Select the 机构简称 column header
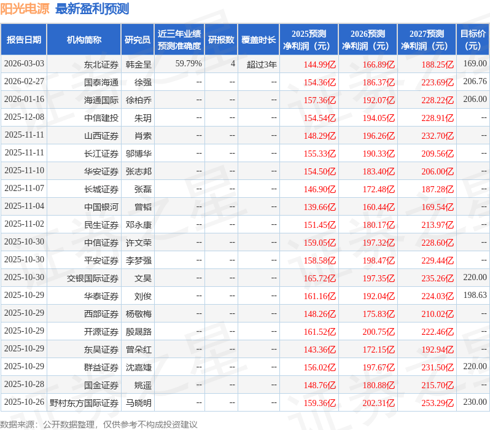490x430 pixels. [x=84, y=40]
